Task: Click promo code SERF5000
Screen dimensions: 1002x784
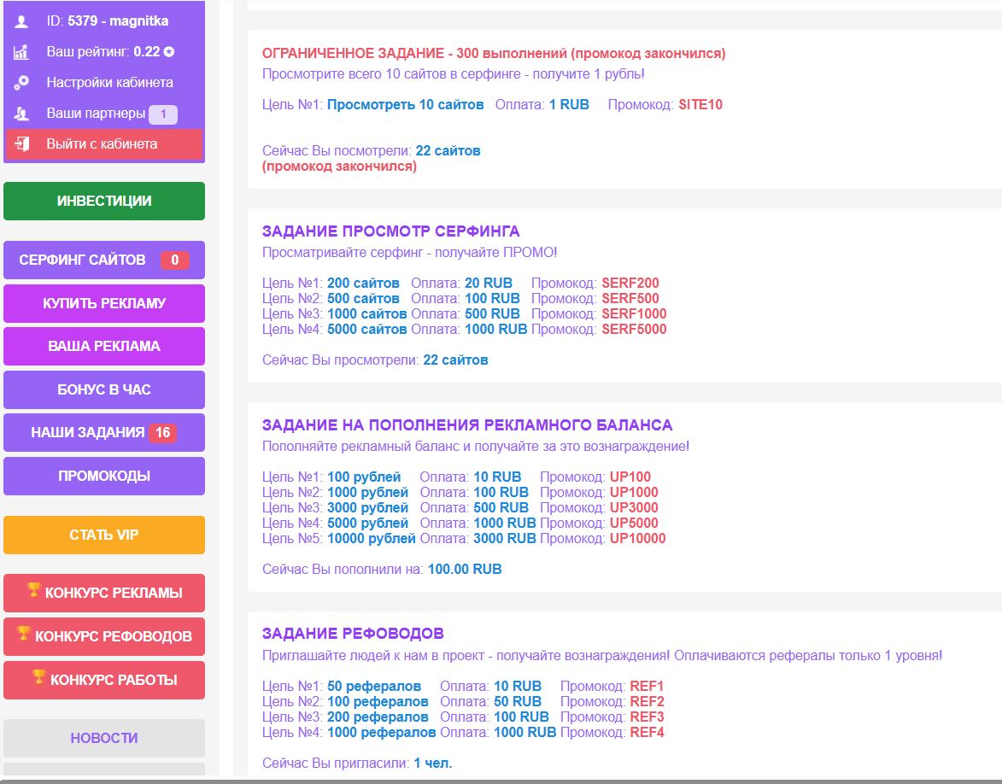Action: (x=634, y=329)
